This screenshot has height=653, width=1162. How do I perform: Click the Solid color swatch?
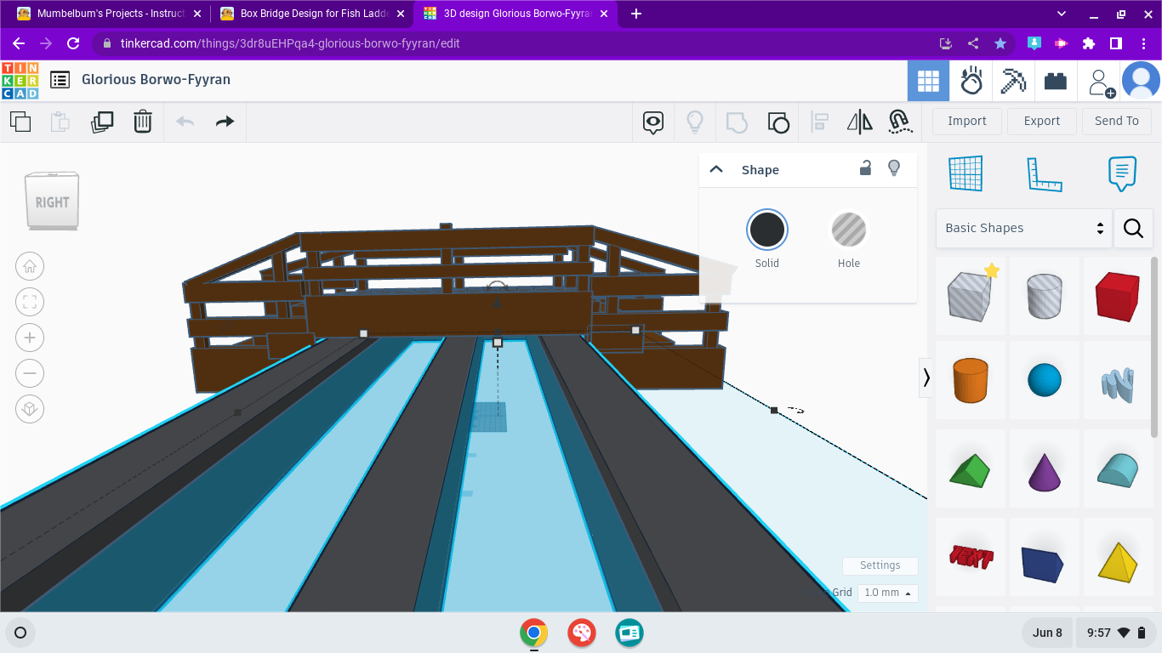(766, 228)
